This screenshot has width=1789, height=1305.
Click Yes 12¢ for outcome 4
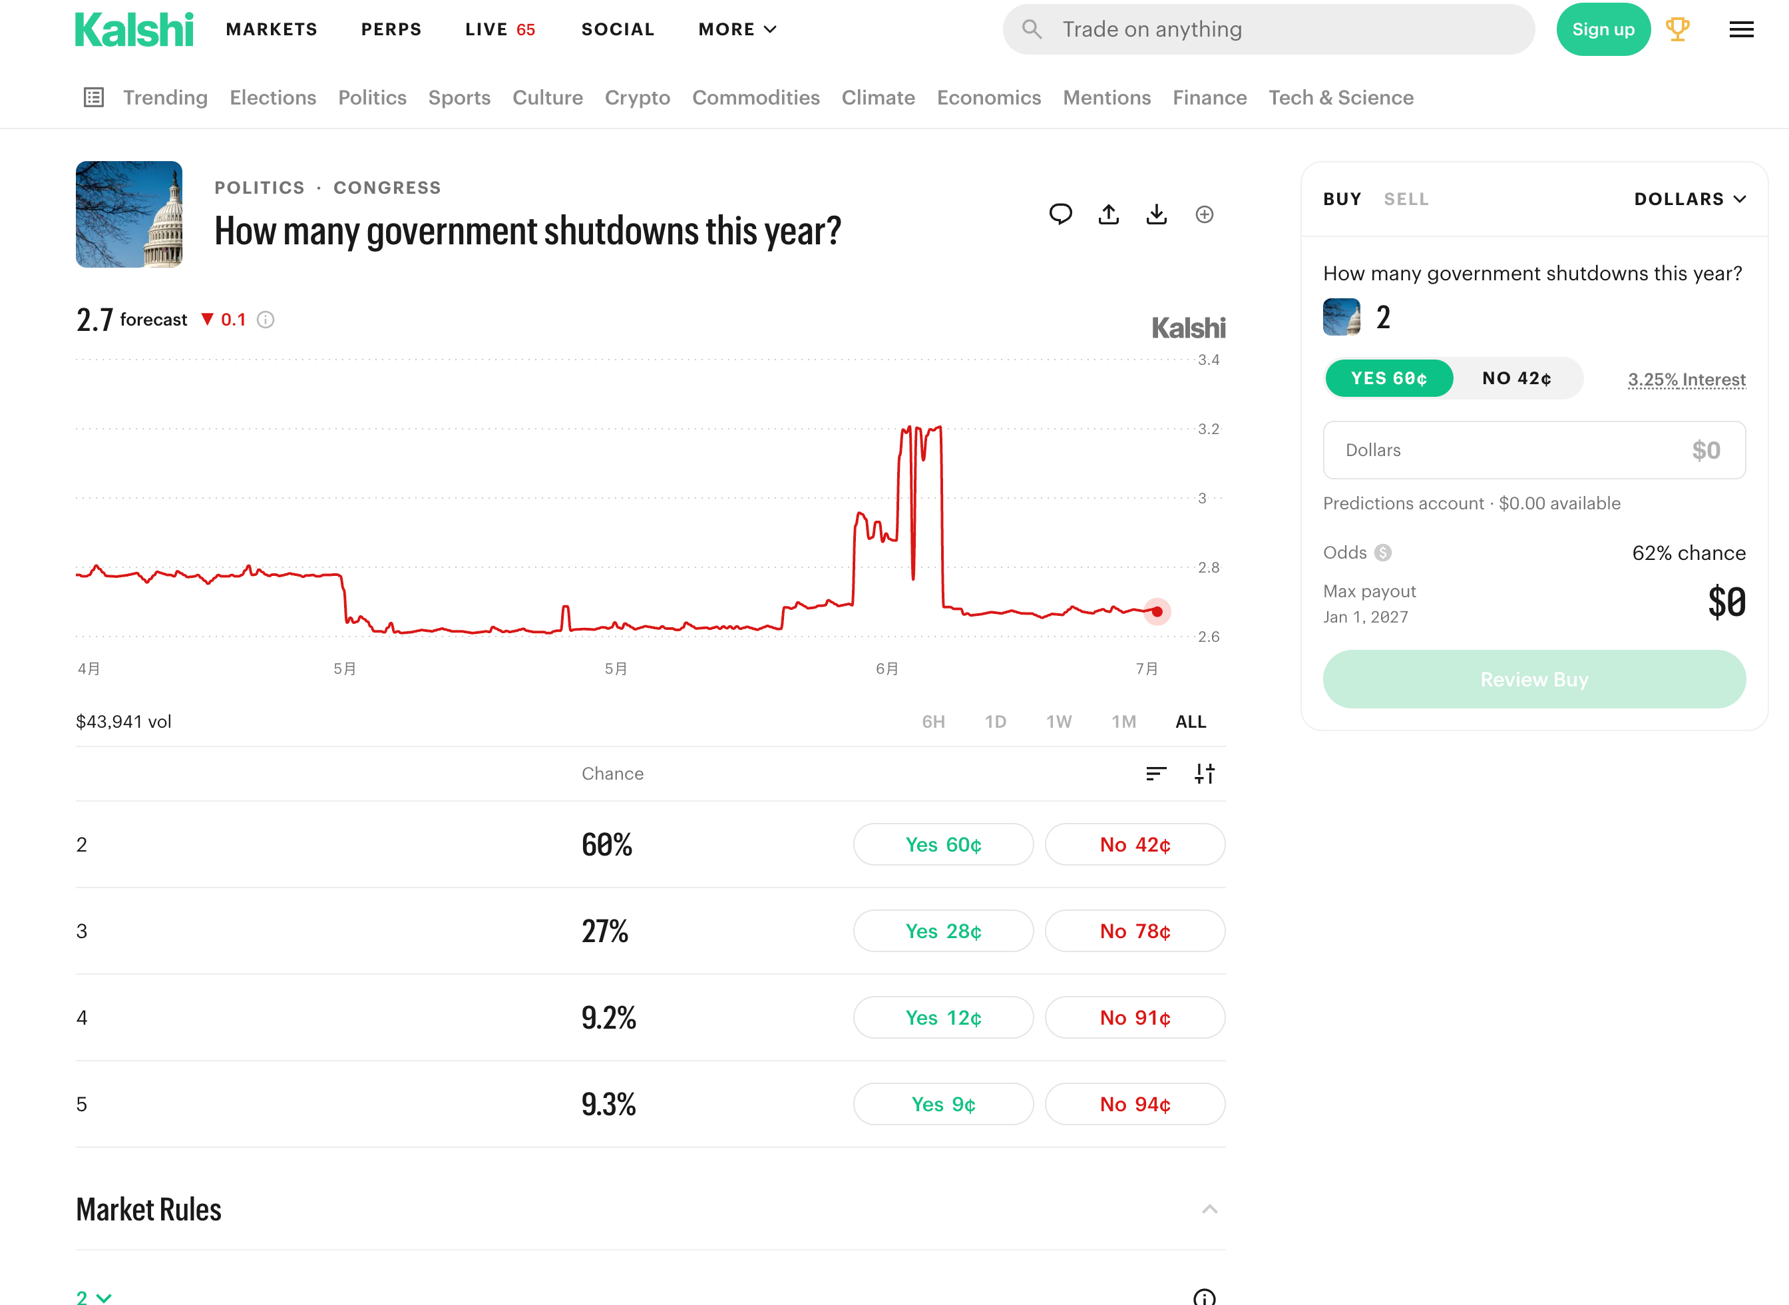[944, 1017]
